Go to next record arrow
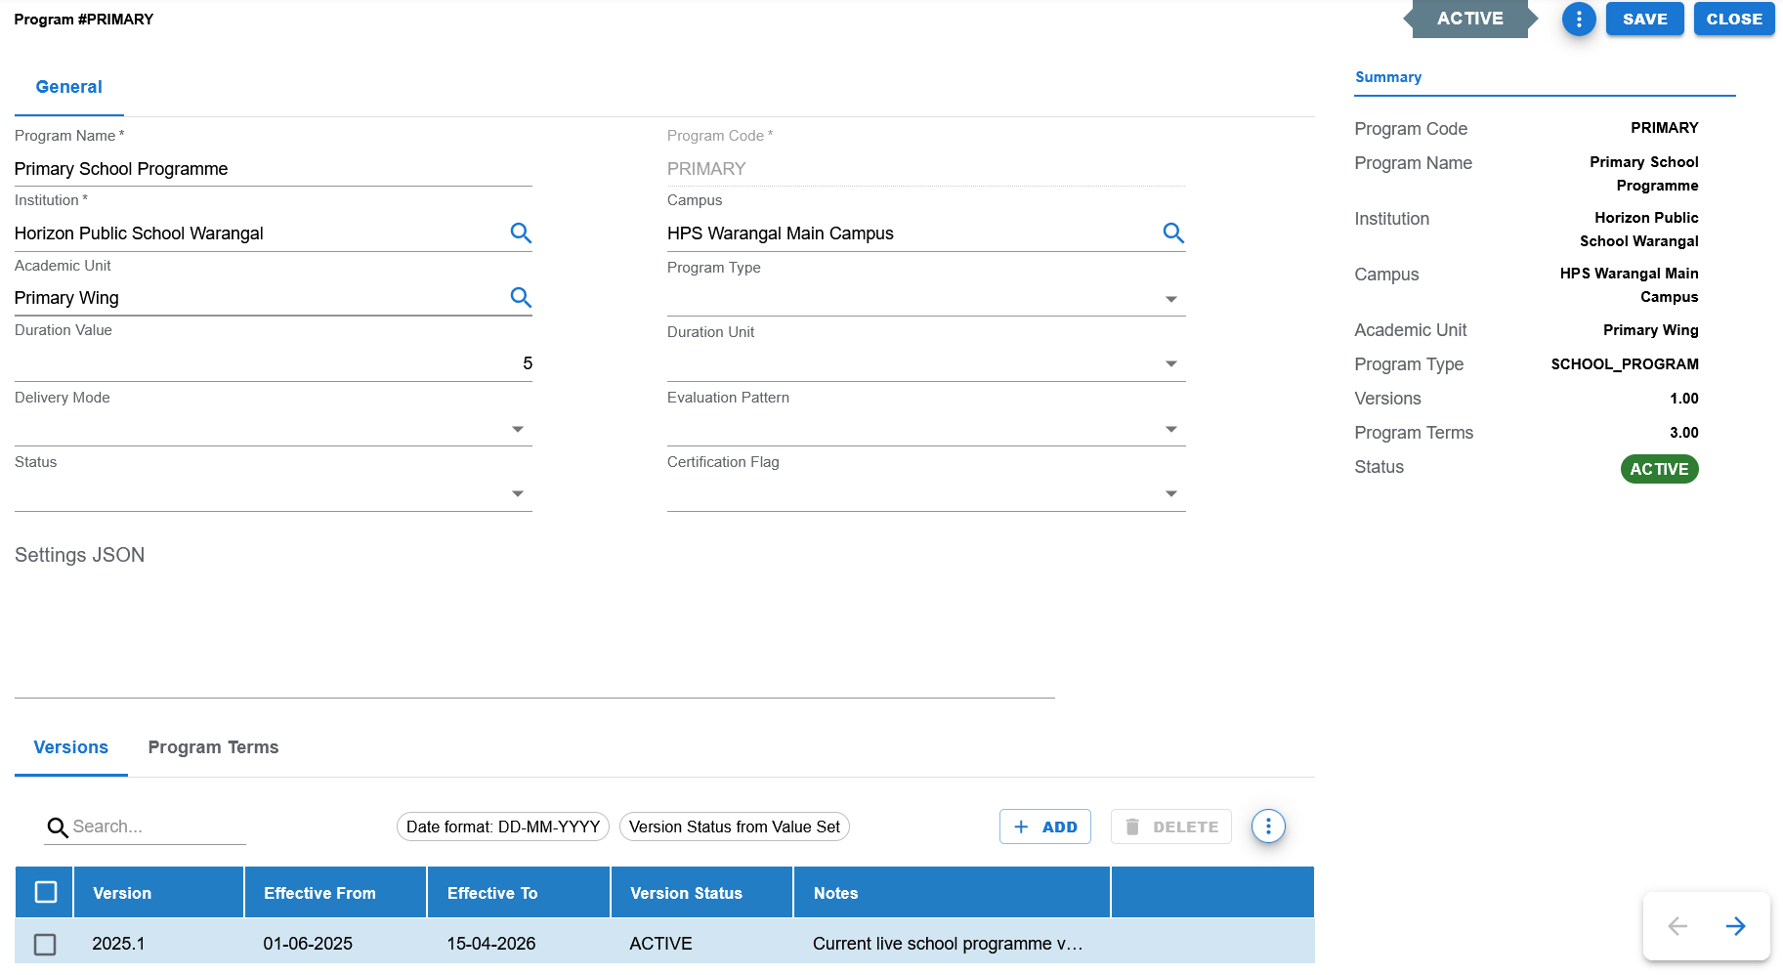 tap(1736, 926)
